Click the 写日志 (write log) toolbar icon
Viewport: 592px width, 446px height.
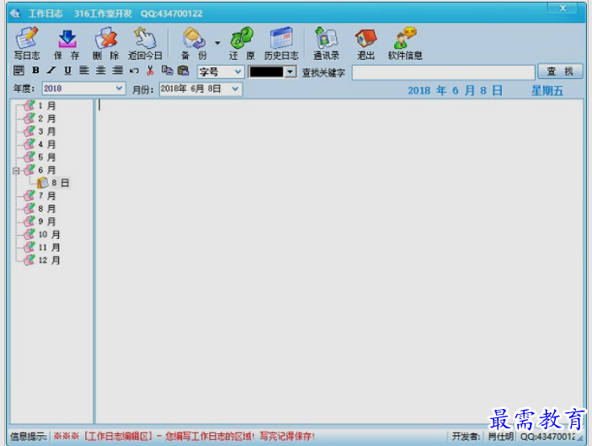tap(27, 44)
